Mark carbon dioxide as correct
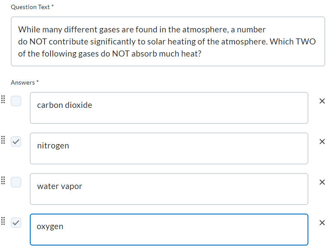This screenshot has height=252, width=333. pos(16,101)
